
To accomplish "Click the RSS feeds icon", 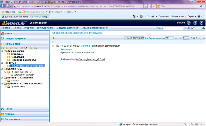I will pyautogui.click(x=141, y=16).
